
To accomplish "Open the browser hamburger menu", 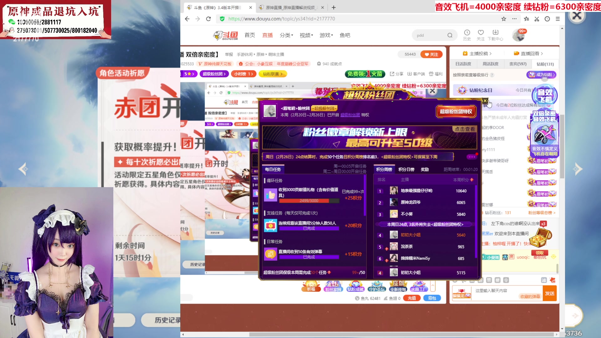I will (x=558, y=19).
